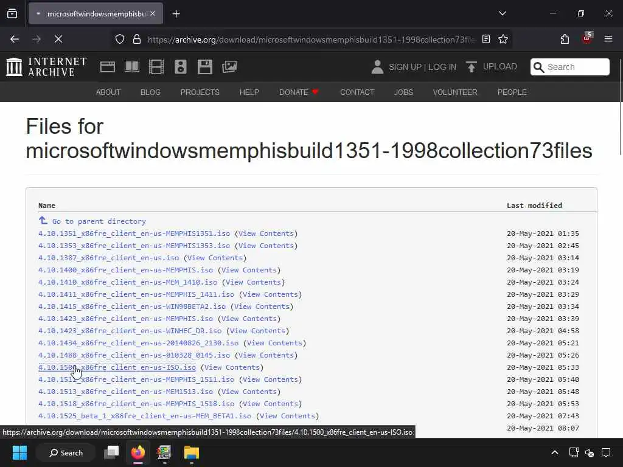
Task: Open the PEOPLE menu item
Action: pyautogui.click(x=512, y=92)
